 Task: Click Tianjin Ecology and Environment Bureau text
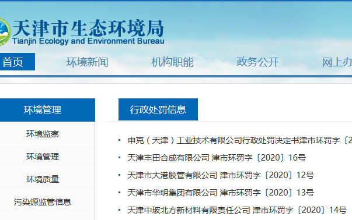(88, 41)
